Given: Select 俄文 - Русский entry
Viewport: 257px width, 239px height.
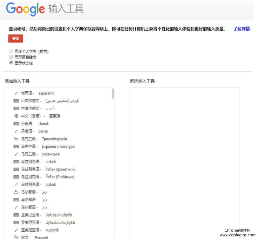Looking at the screenshot, I should (35, 237).
